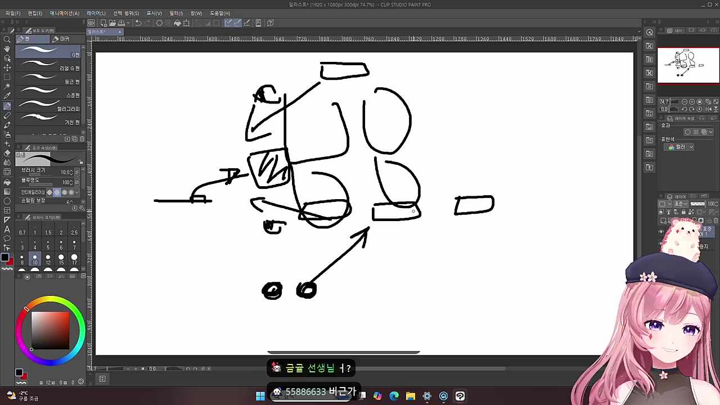This screenshot has width=720, height=405.
Task: Select the rectangle Selection tool
Action: tap(7, 77)
